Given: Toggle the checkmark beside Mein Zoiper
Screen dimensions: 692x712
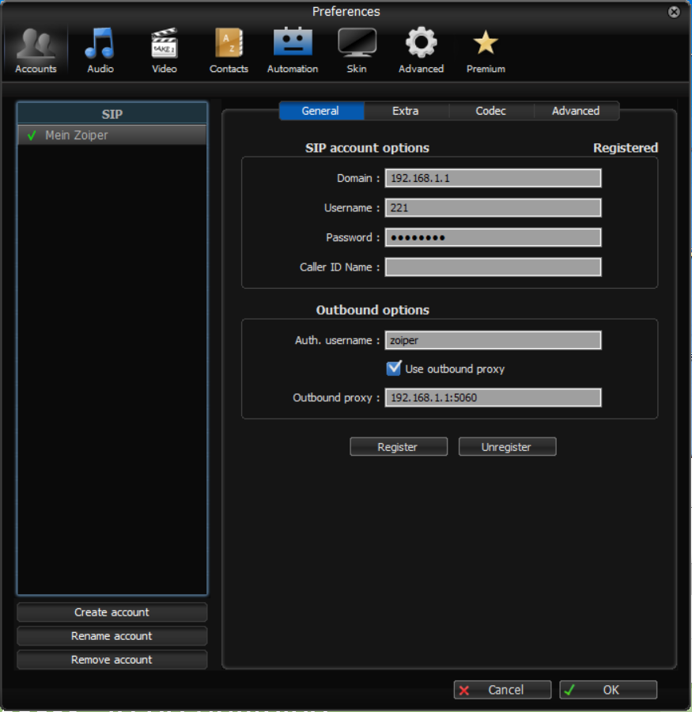Looking at the screenshot, I should [x=31, y=134].
